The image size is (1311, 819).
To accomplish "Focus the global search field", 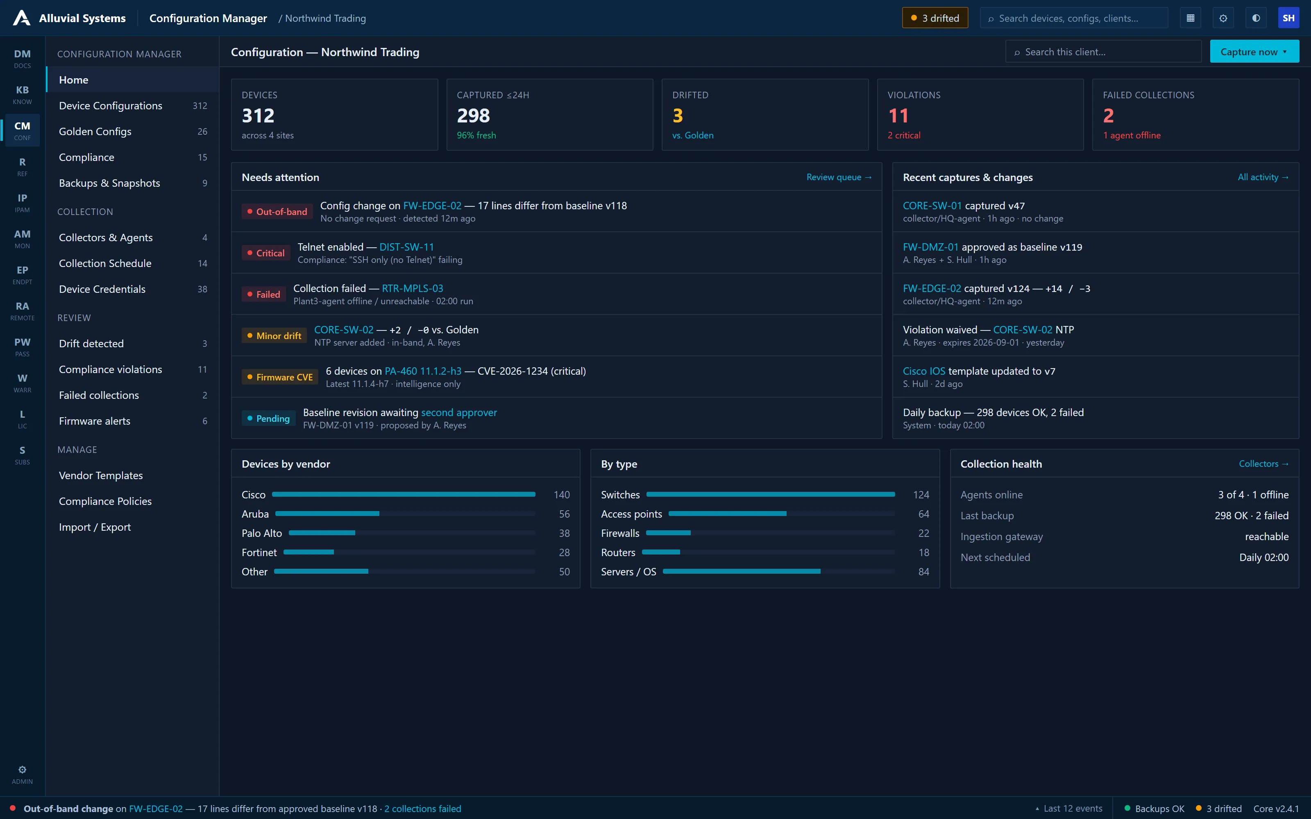I will point(1073,18).
